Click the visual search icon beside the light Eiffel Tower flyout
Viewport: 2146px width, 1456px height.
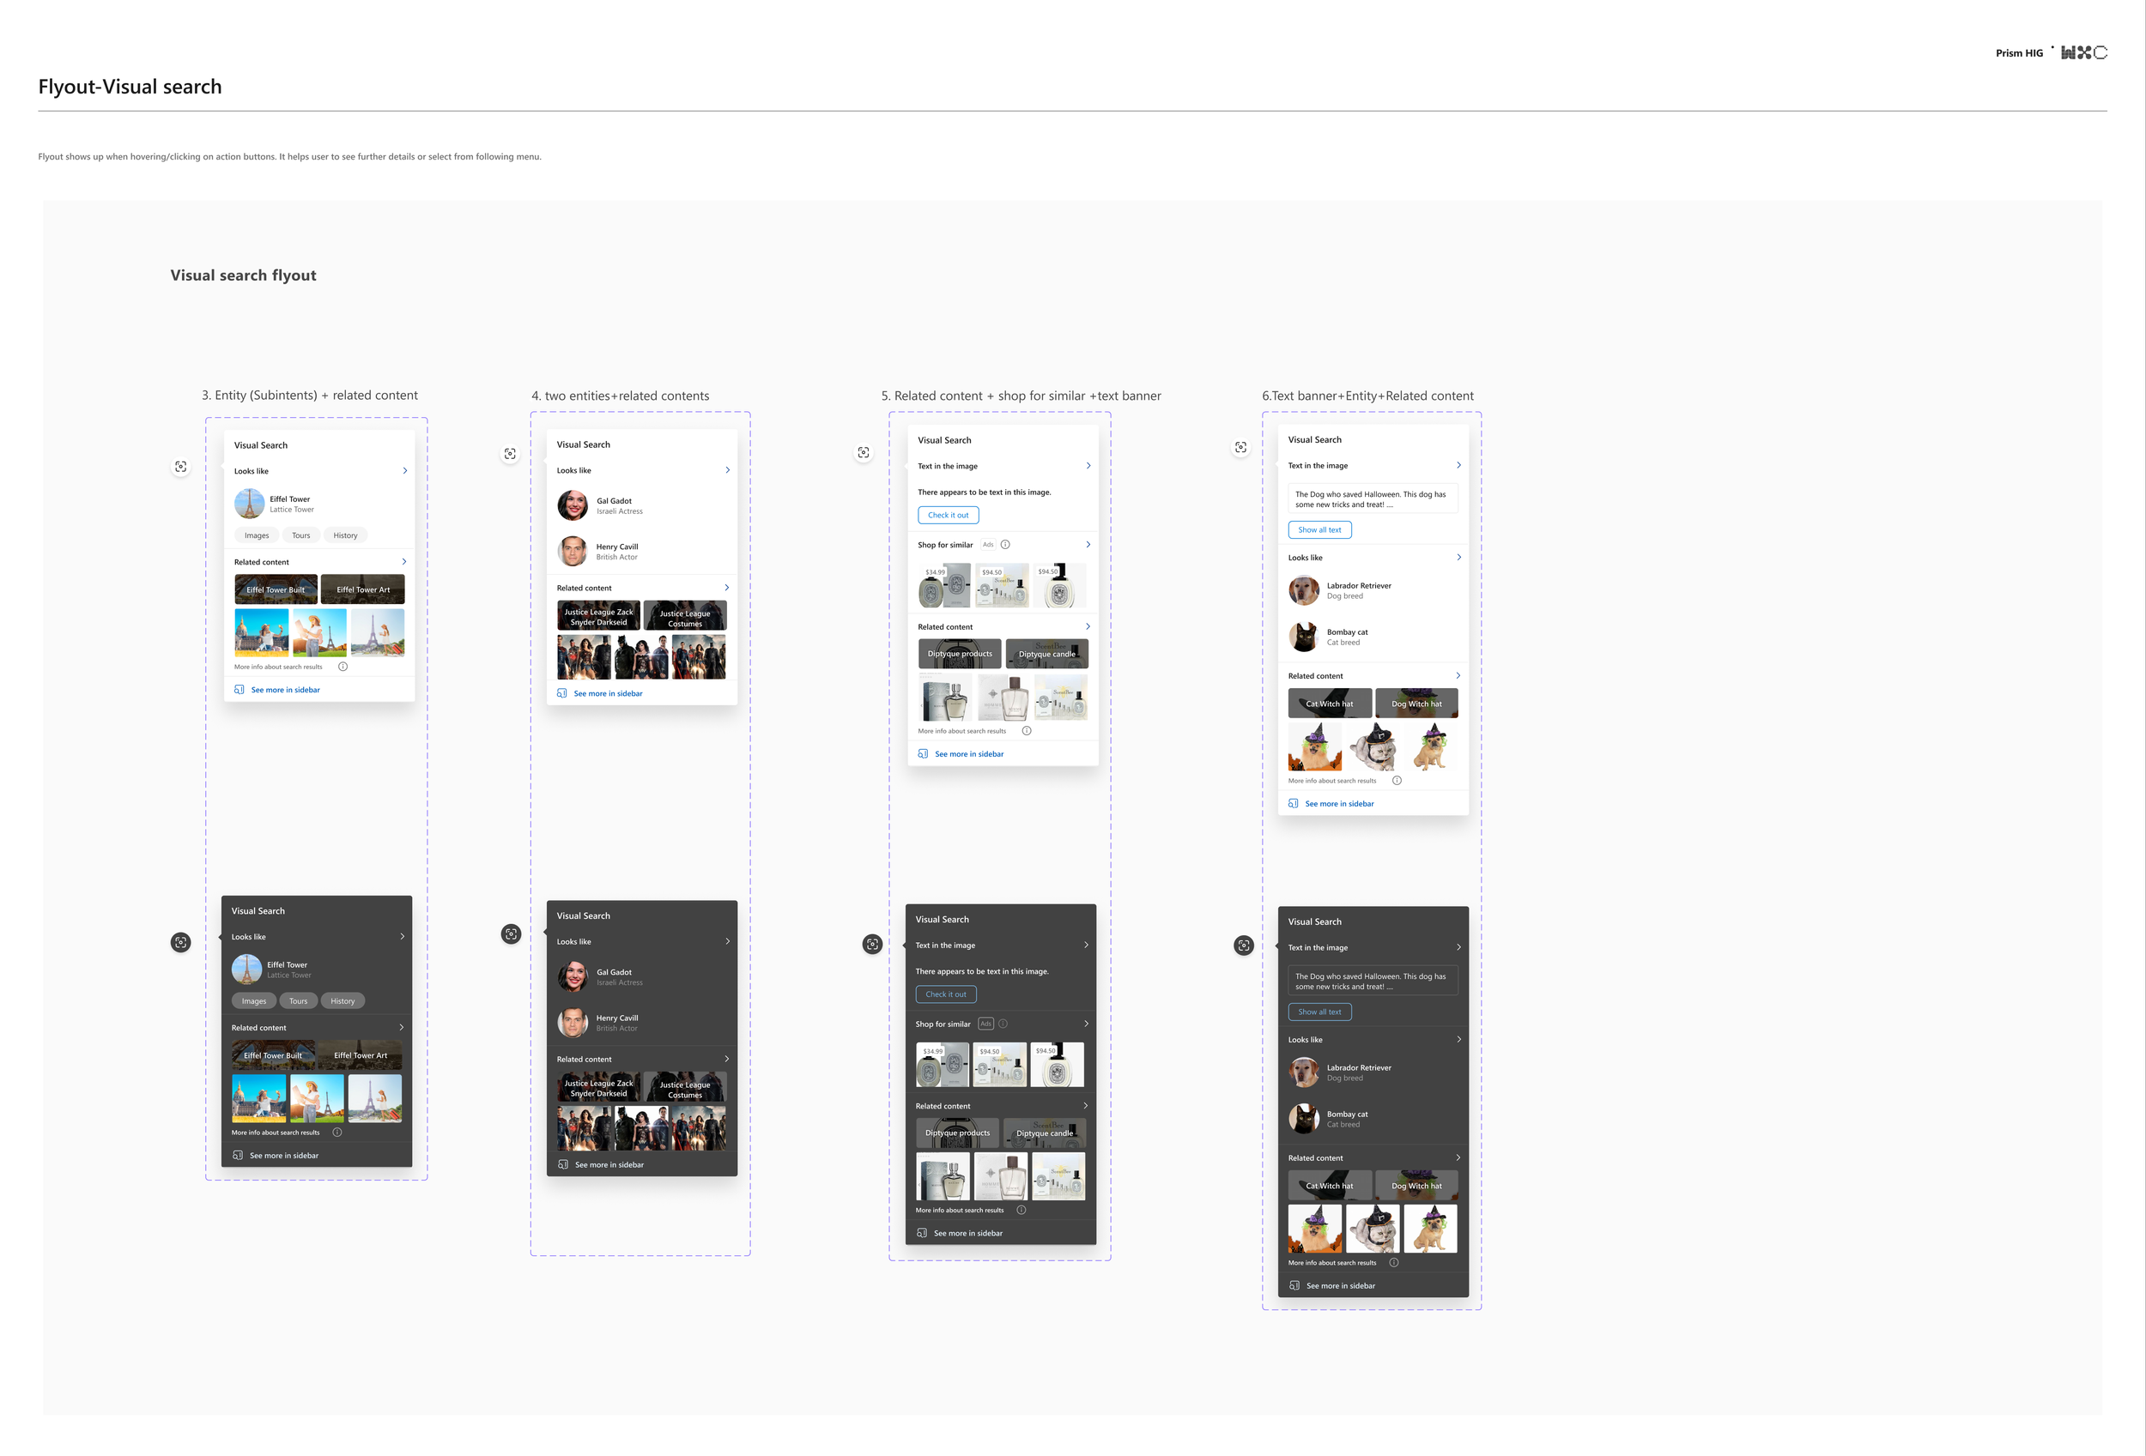pos(181,467)
